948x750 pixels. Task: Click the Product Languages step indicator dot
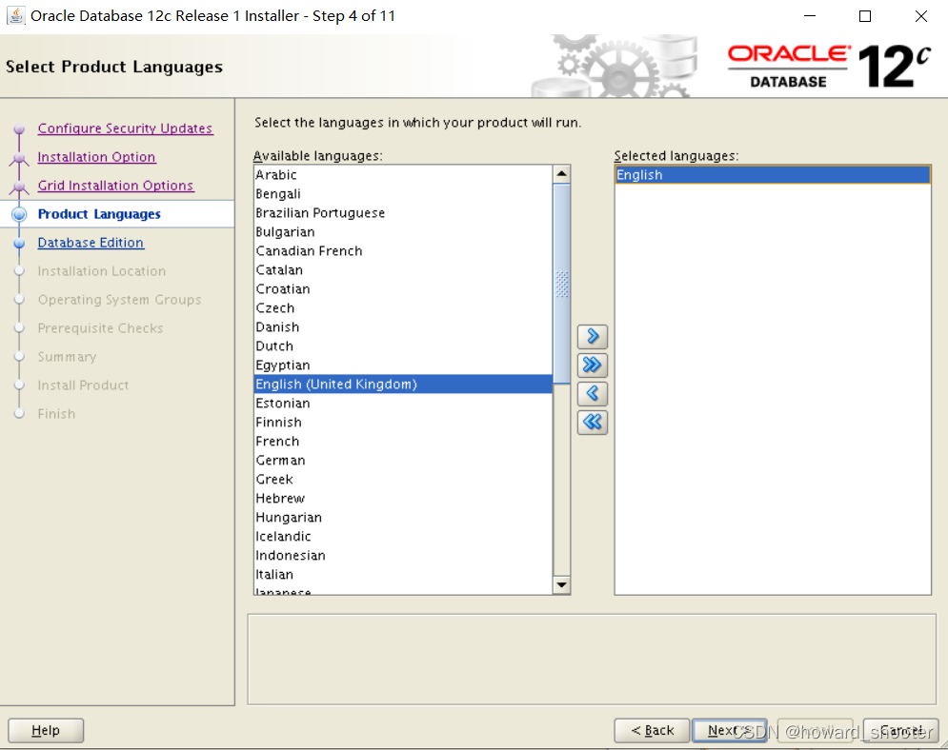click(21, 213)
